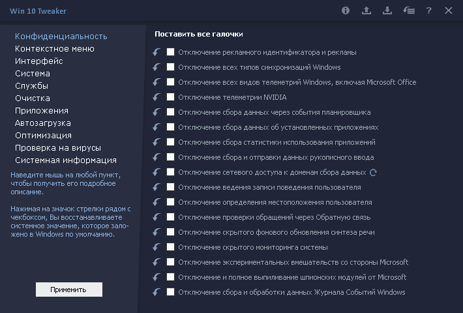Tick the hidden system monitoring checkbox
Screen dimensions: 463x313
coord(170,247)
